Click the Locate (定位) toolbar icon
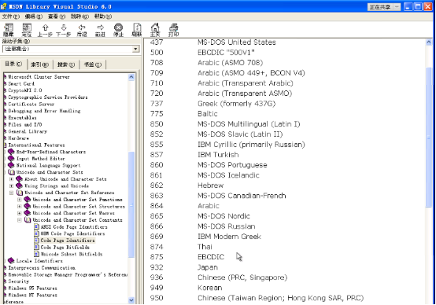Viewport: 436px width, 305px height. 27,30
